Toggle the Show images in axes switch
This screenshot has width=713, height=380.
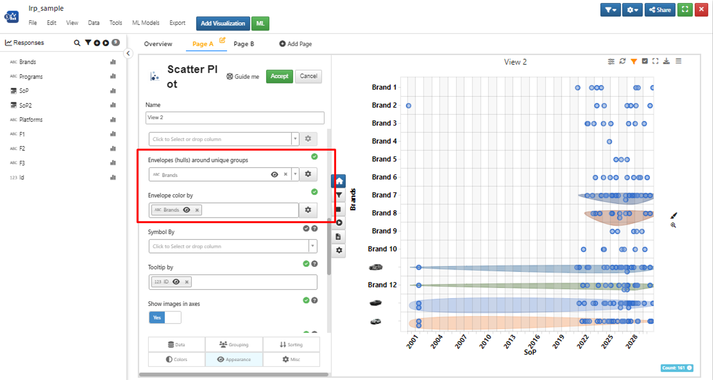point(165,317)
